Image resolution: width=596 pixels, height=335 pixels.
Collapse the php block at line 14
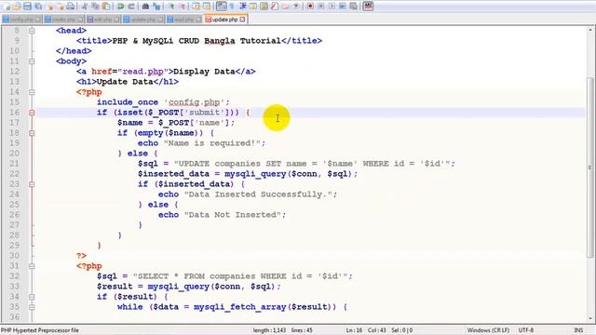[32, 92]
